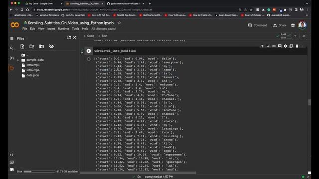Open the Comment button
Screen dimensions: 319x179
257,25
